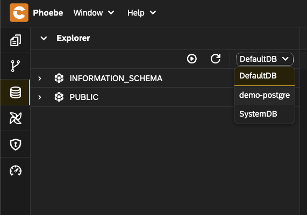Click the run play-circle icon in Explorer toolbar
The image size is (307, 215).
[192, 59]
